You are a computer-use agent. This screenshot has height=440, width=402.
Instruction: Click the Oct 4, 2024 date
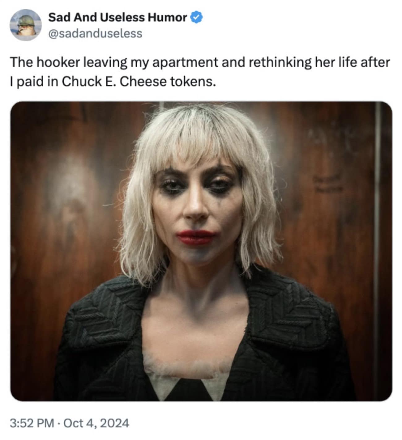pyautogui.click(x=96, y=423)
